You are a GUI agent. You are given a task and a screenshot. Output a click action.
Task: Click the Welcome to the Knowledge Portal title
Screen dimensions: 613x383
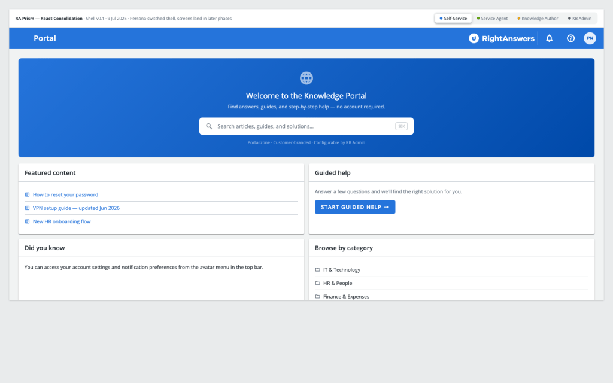306,96
